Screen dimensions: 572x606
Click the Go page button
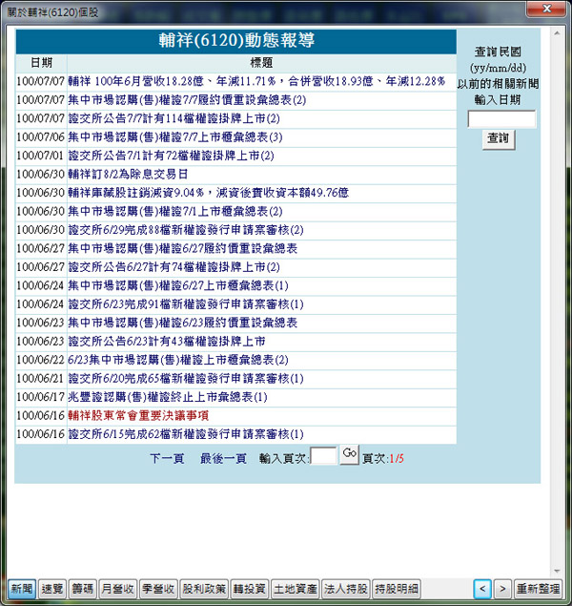(349, 454)
